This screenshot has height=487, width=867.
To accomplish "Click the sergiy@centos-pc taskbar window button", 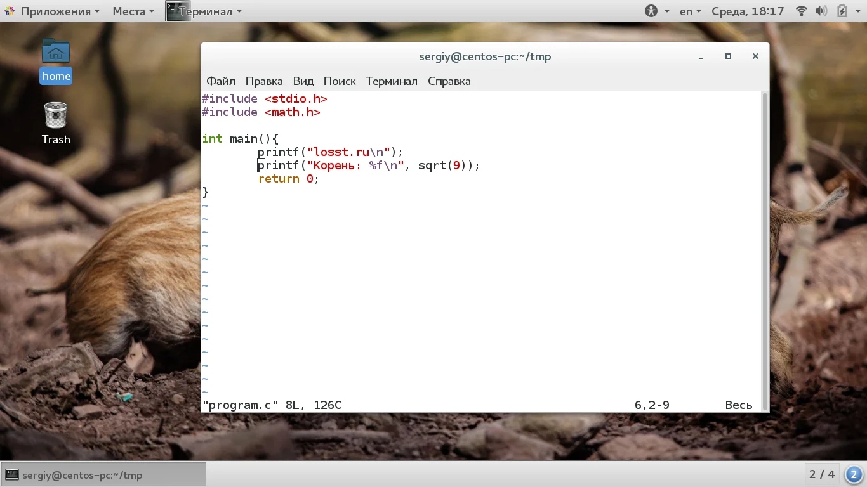I will pyautogui.click(x=104, y=474).
